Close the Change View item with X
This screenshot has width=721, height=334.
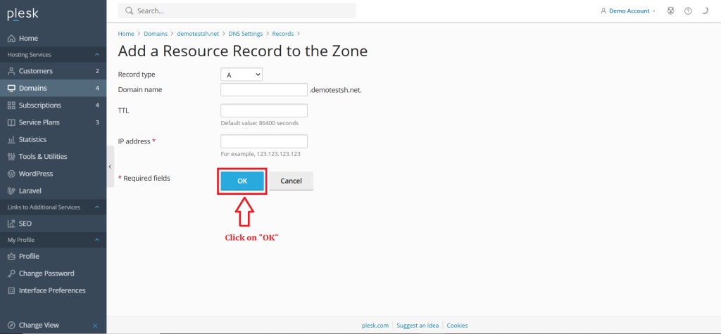click(95, 326)
